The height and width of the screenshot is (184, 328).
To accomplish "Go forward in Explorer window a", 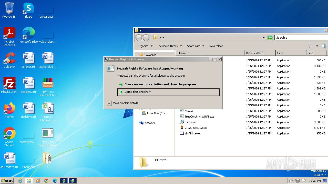I will pos(146,38).
